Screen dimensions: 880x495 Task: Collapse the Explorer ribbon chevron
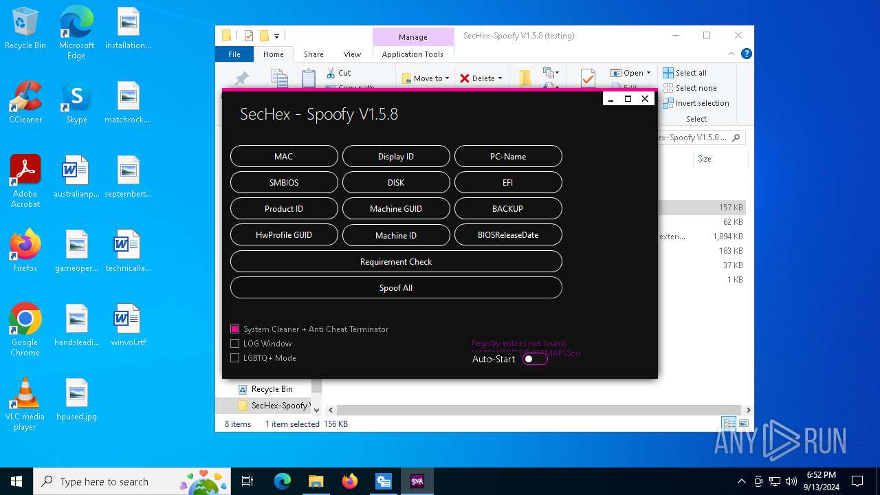(732, 54)
